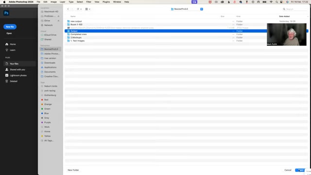Screen dimensions: 311x175
Task: Click the Wi-Fi status icon
Action: pos(271,2)
